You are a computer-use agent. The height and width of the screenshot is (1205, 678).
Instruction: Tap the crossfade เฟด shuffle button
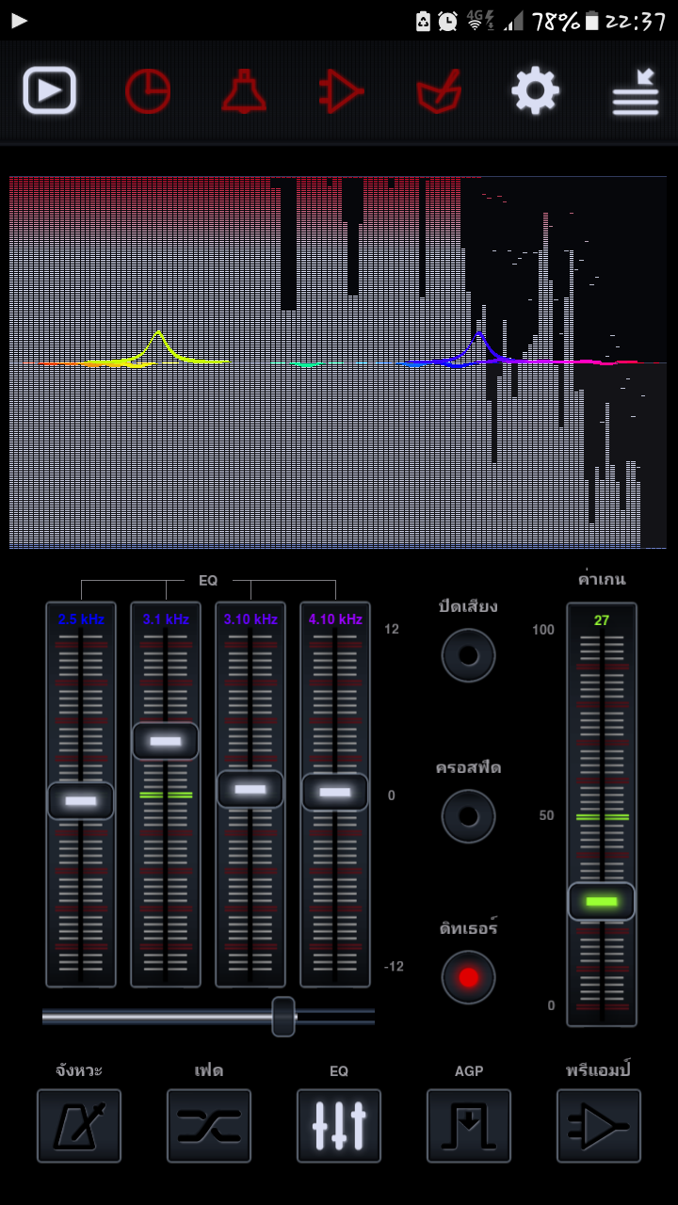209,1126
